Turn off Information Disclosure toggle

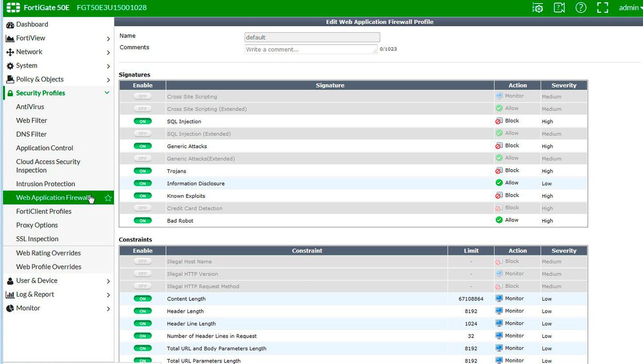[x=143, y=184]
